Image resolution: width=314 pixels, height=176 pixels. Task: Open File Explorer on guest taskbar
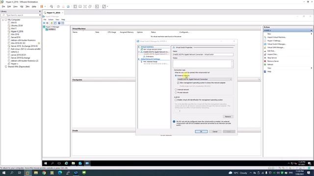(x=73, y=163)
